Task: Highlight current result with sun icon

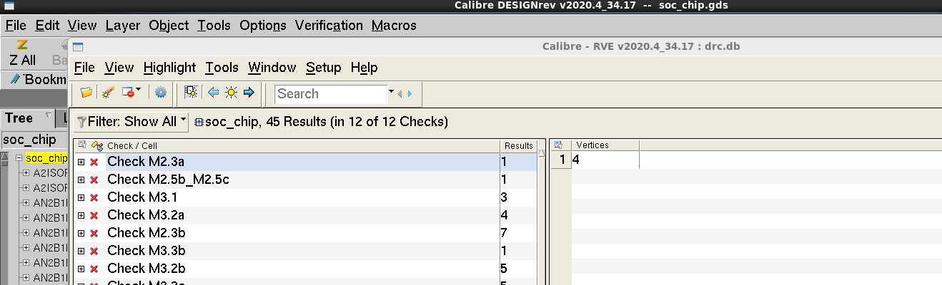Action: (x=231, y=93)
